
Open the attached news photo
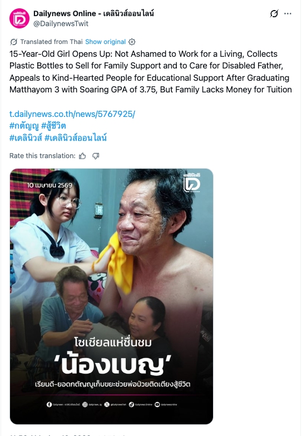pos(111,296)
